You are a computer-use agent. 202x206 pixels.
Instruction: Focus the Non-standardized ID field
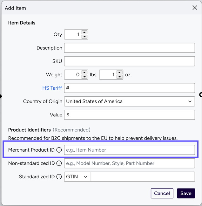pyautogui.click(x=129, y=163)
